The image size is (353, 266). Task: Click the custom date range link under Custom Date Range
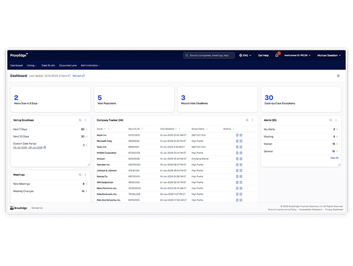(28, 147)
